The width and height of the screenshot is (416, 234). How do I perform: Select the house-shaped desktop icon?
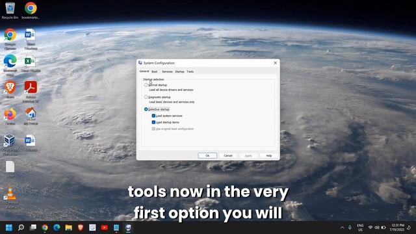coord(31,116)
